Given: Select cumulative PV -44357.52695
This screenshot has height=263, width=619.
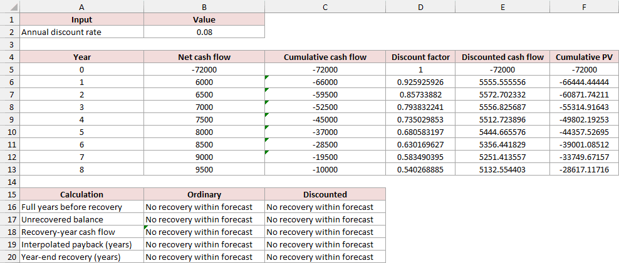Looking at the screenshot, I should point(585,132).
